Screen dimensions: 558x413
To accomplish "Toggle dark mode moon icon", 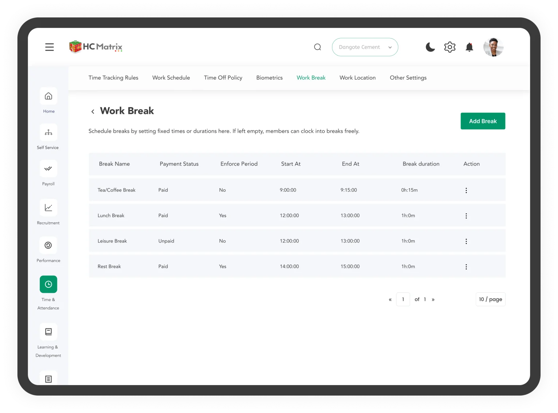I will click(x=430, y=47).
